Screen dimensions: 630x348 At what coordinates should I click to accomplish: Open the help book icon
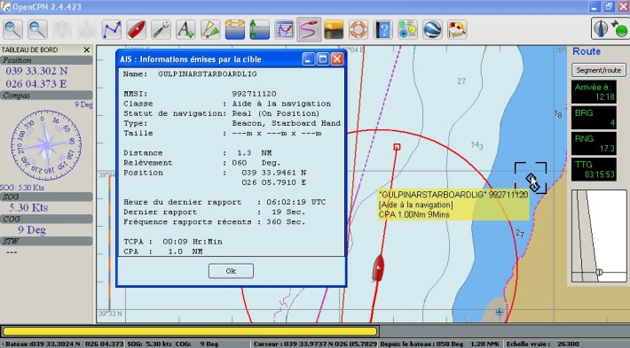tap(383, 29)
